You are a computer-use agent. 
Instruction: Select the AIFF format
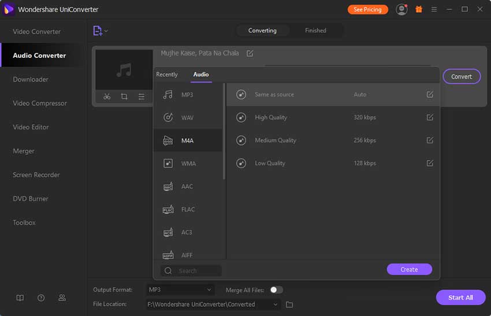click(188, 254)
